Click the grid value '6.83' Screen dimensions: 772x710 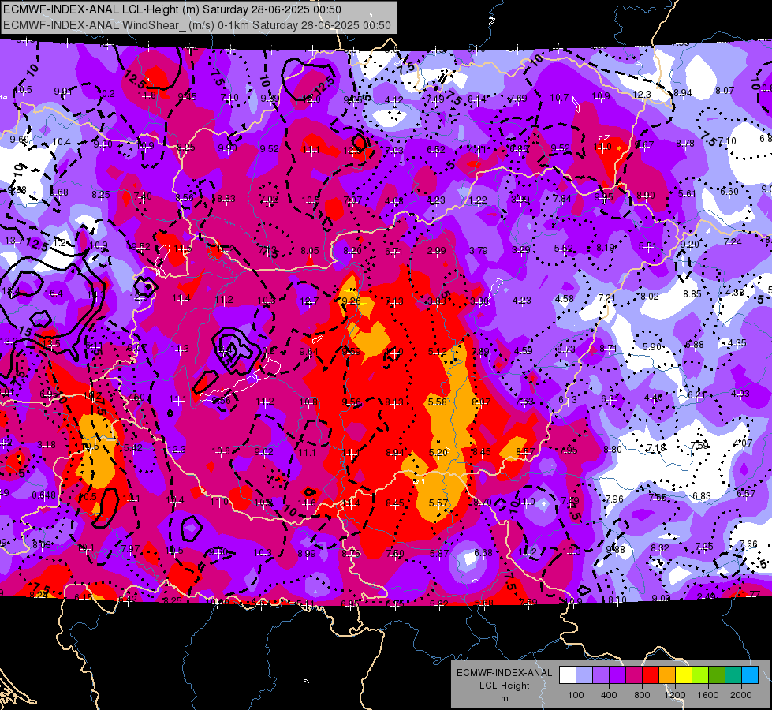click(702, 495)
